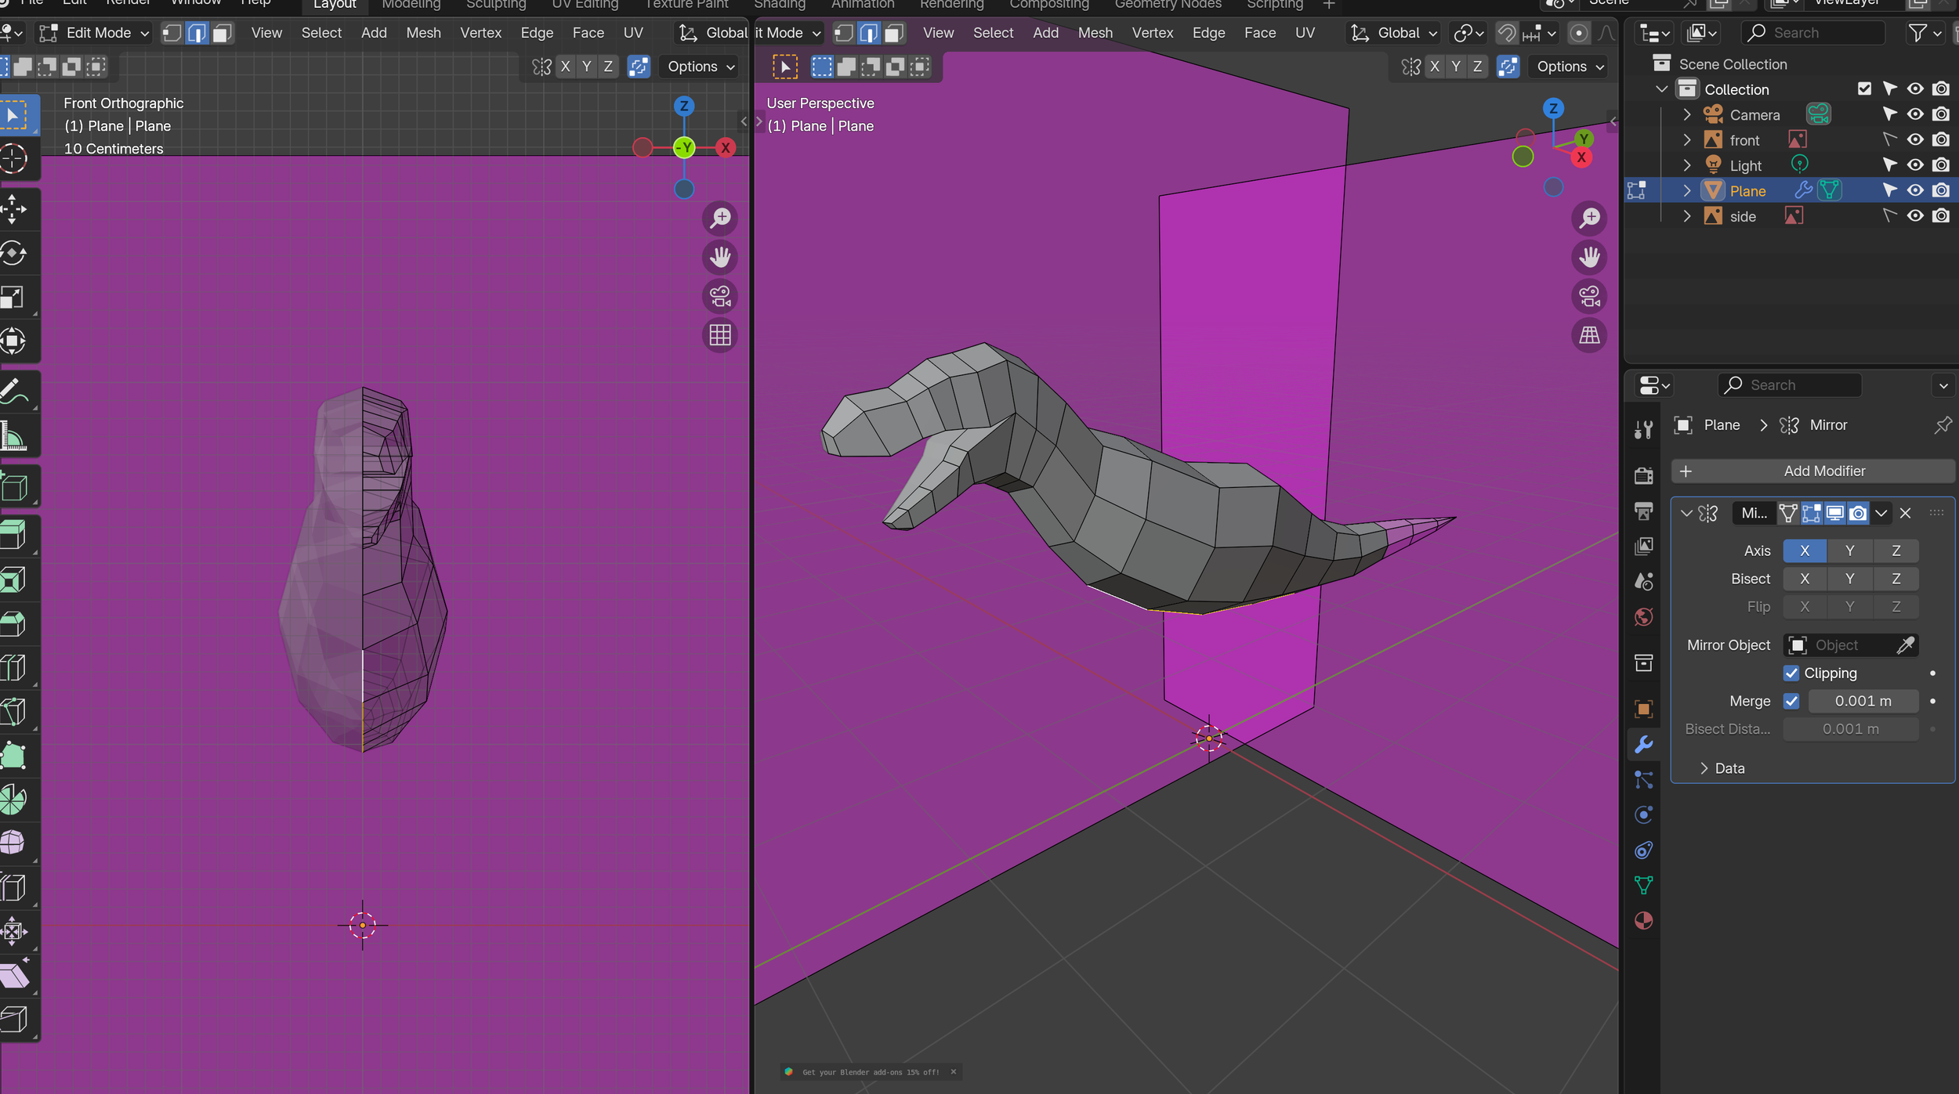Enable the Y axis for Mirror Axis

(x=1849, y=551)
